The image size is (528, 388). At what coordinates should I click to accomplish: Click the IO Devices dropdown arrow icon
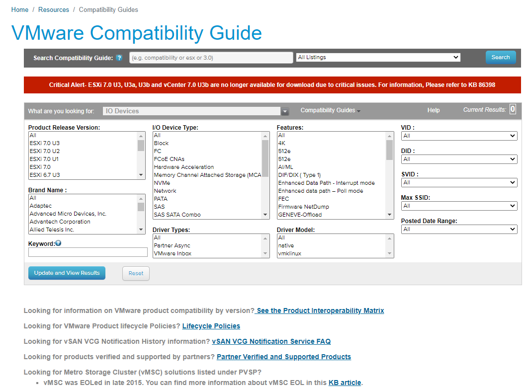pos(285,111)
